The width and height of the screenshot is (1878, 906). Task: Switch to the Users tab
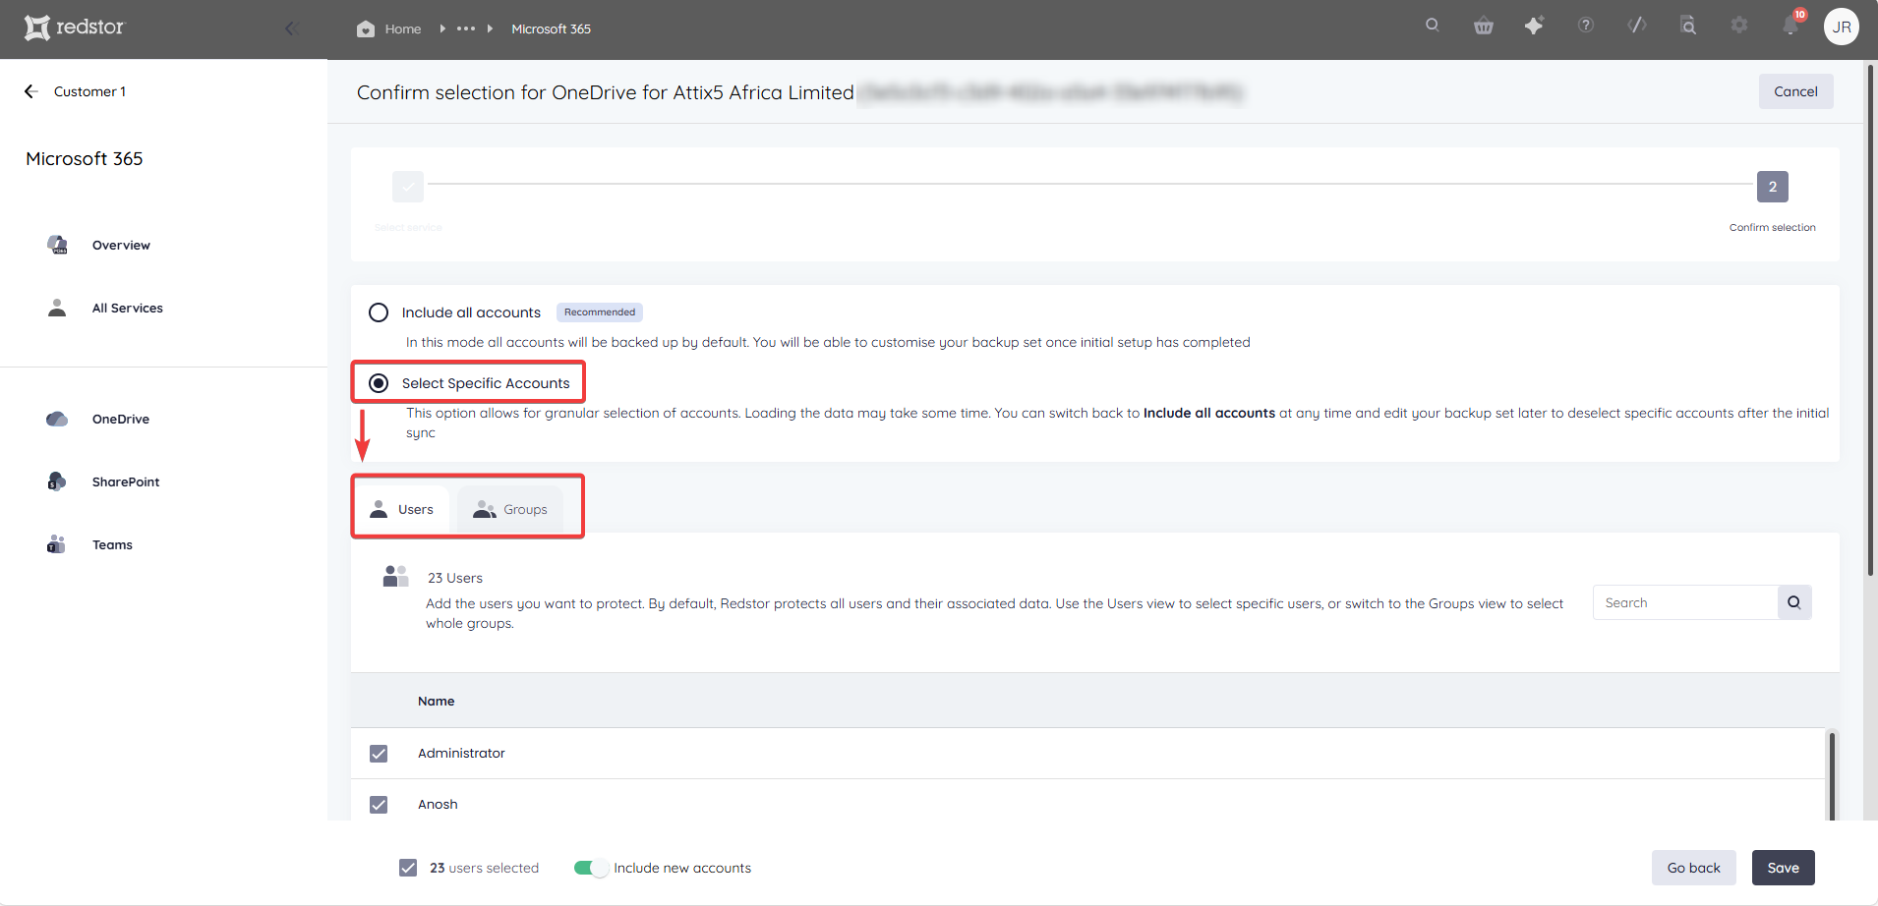coord(401,509)
